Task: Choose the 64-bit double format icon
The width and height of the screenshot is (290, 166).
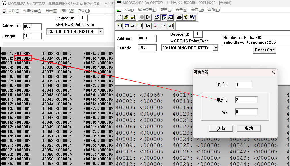Action: click(x=164, y=26)
